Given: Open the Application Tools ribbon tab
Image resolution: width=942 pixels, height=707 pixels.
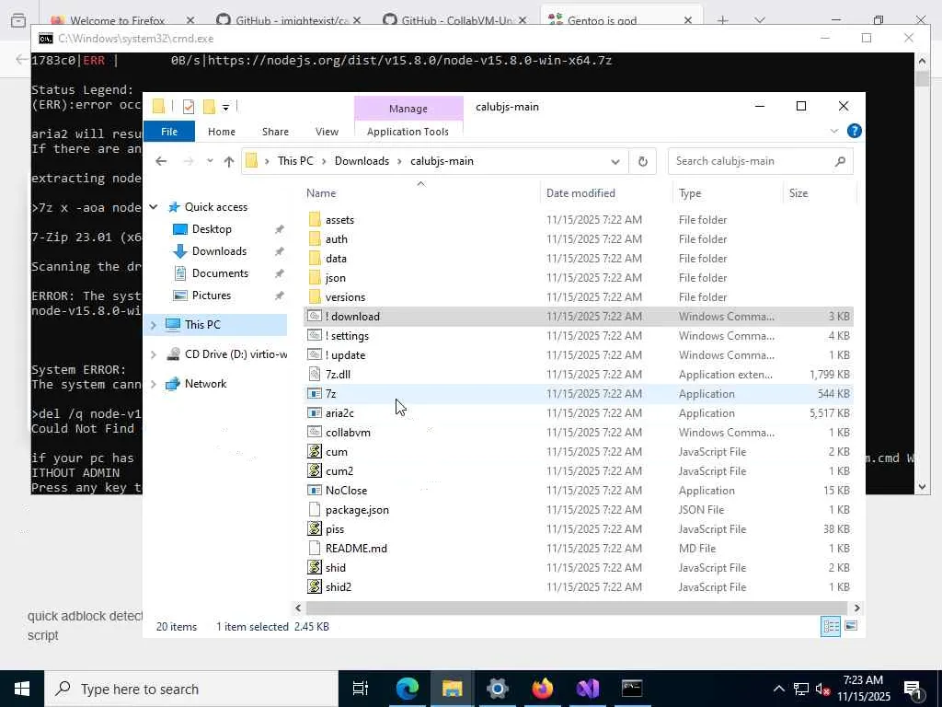Looking at the screenshot, I should pyautogui.click(x=408, y=131).
